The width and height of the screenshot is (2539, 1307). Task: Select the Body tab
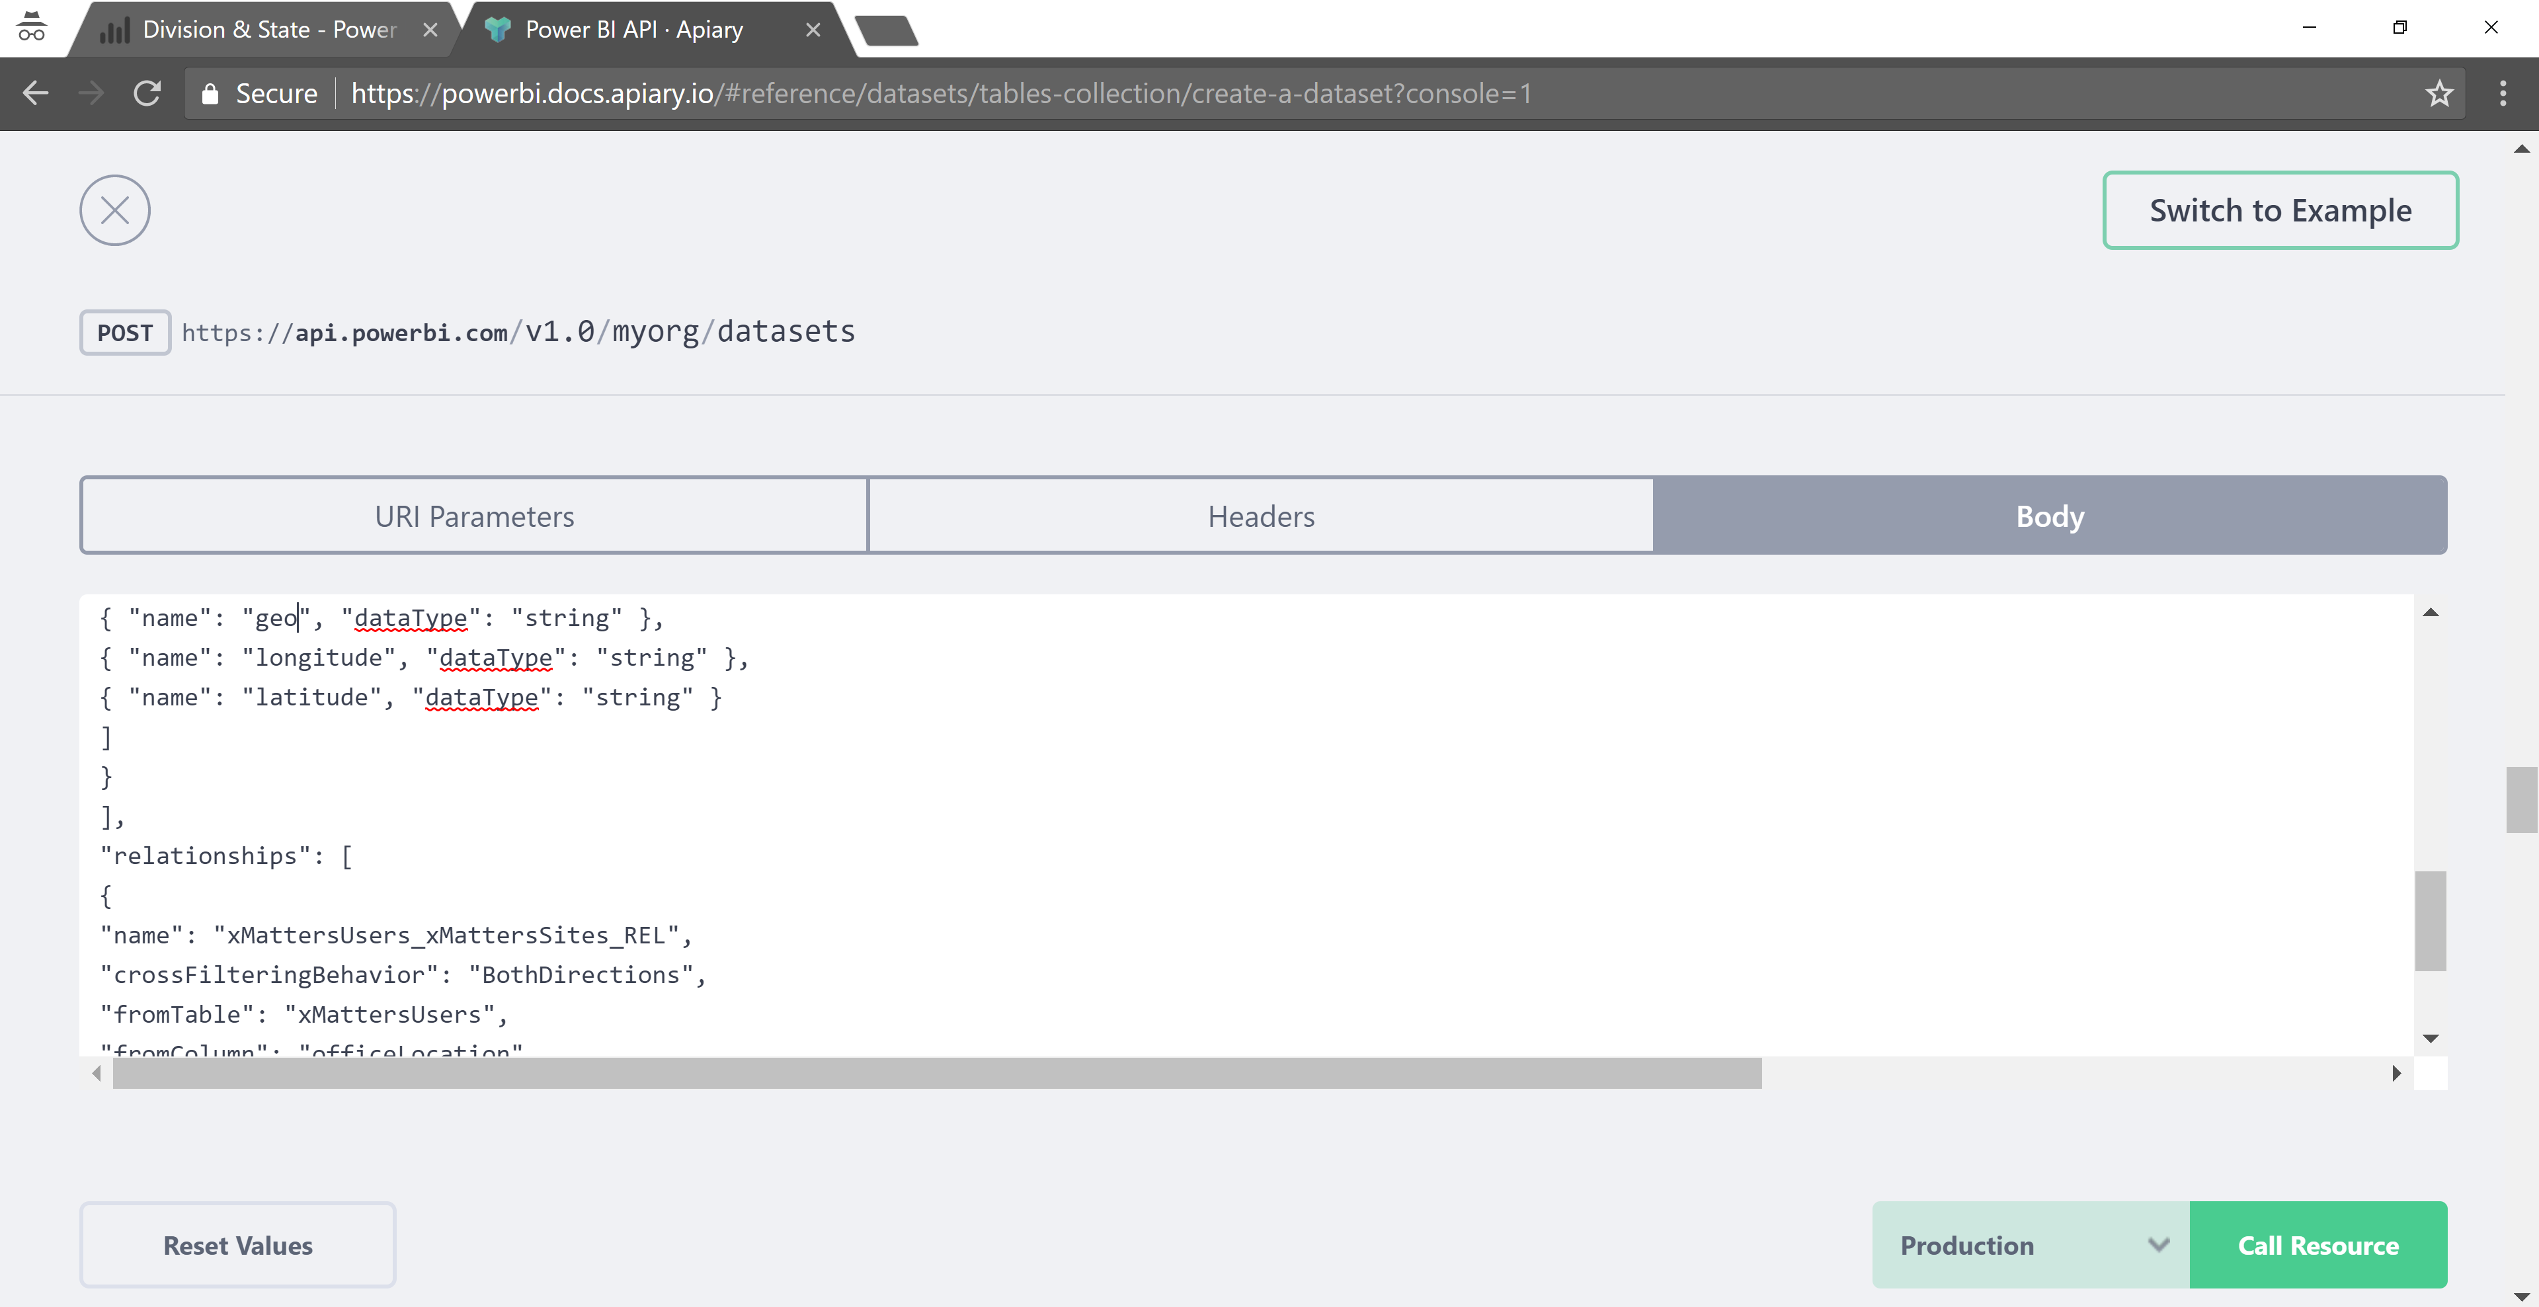[2049, 514]
